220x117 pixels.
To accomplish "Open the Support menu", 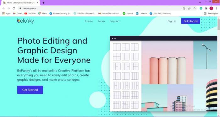I will [115, 21].
